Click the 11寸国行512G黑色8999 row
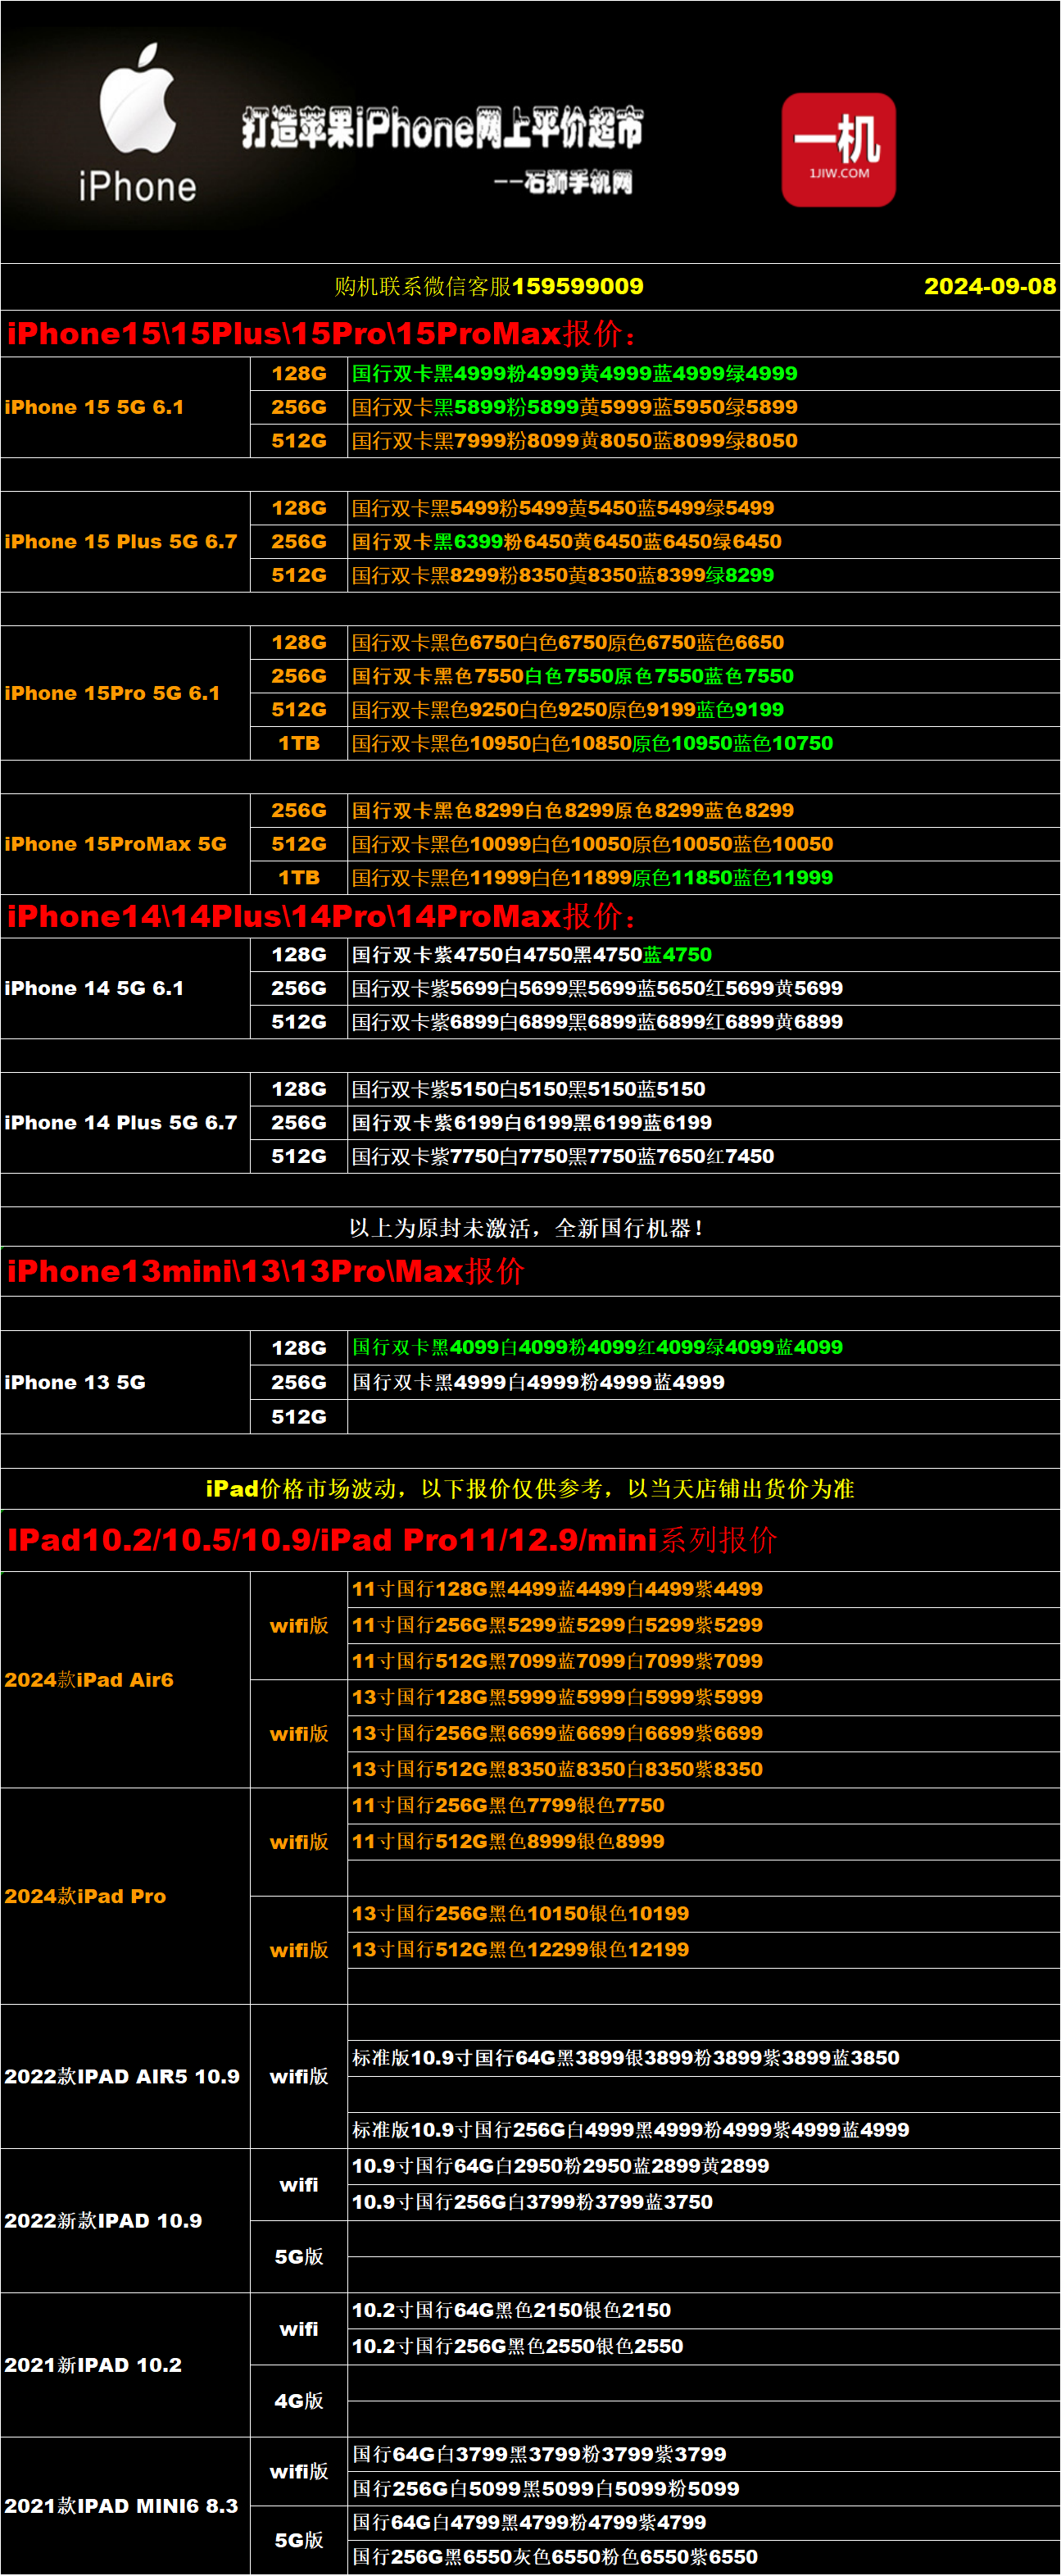This screenshot has height=2576, width=1061. 703,1841
